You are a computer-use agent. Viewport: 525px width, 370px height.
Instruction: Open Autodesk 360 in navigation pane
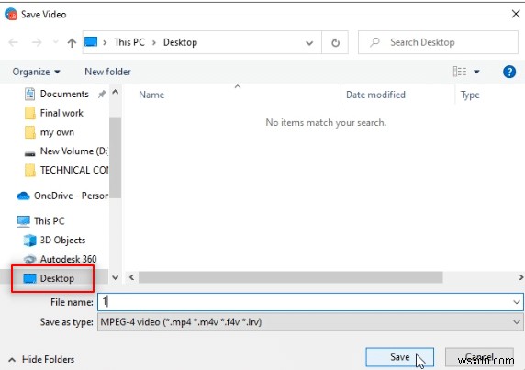[x=68, y=259]
